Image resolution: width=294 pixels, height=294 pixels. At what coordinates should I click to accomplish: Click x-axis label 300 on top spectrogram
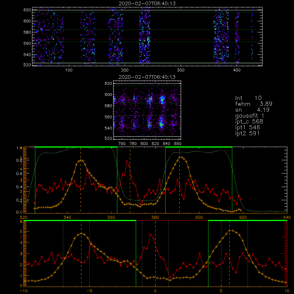(x=181, y=70)
